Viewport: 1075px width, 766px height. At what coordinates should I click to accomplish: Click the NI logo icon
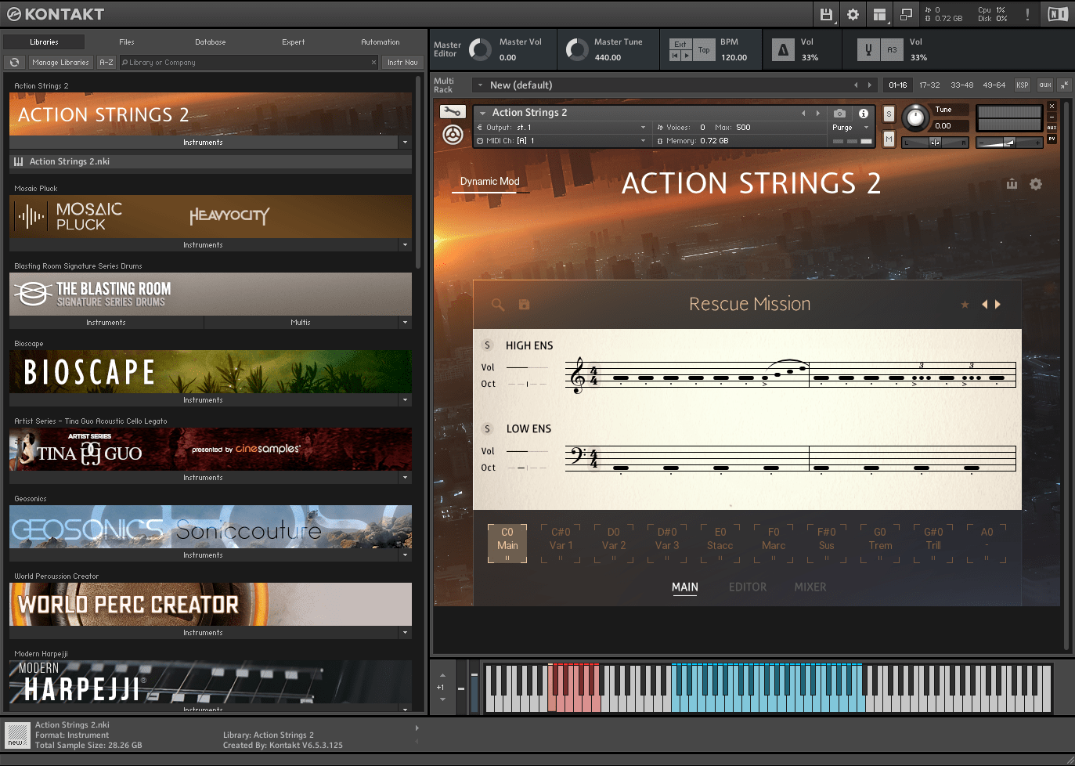point(1058,14)
